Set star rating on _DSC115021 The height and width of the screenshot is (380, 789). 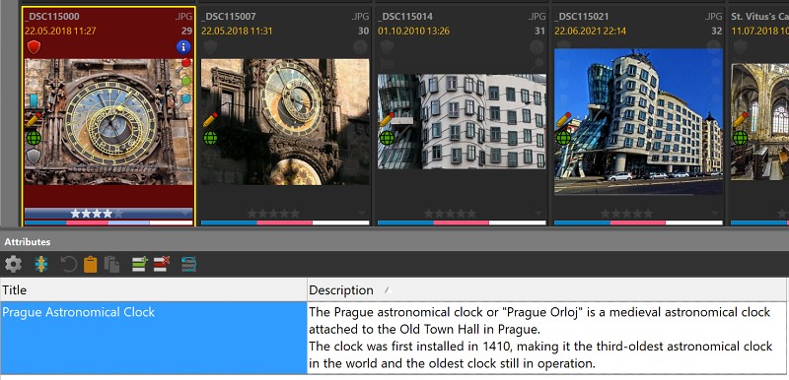click(x=626, y=214)
